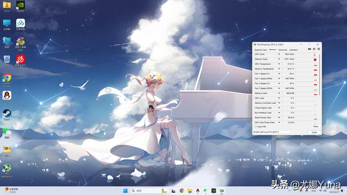The height and width of the screenshot is (195, 347).
Task: Enable the Log to file checkbox
Action: 255,127
